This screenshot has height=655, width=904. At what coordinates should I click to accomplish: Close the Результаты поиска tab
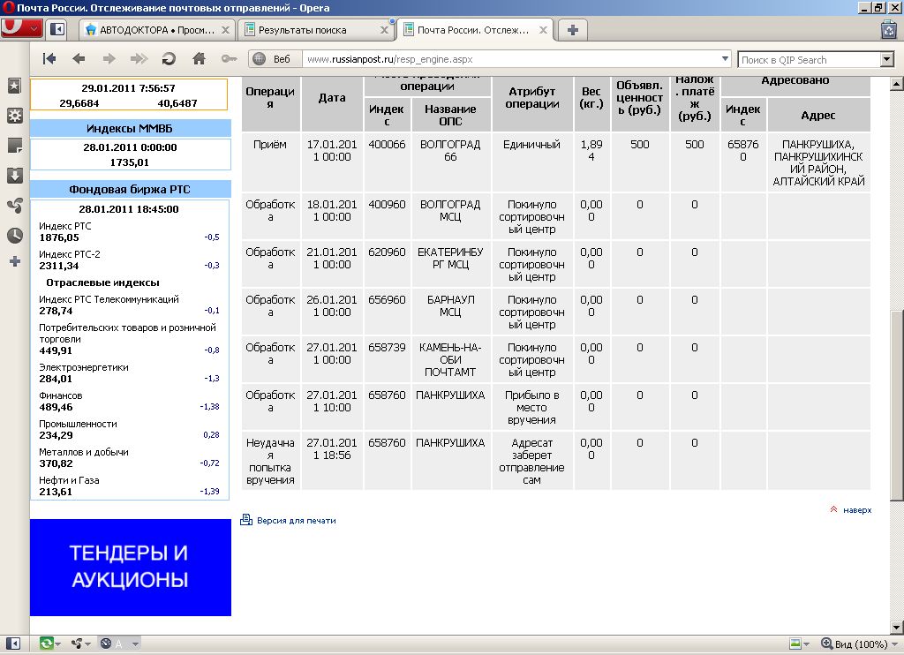tap(384, 30)
